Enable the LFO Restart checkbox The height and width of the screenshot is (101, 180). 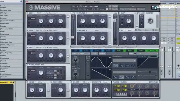78,68
